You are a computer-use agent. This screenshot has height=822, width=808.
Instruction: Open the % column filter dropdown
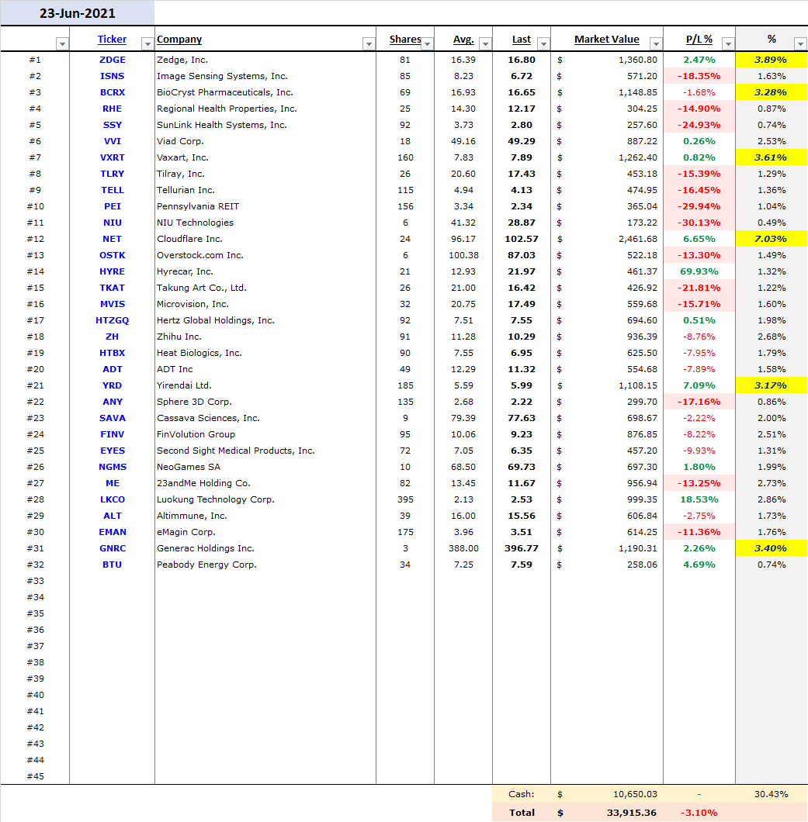click(x=800, y=44)
